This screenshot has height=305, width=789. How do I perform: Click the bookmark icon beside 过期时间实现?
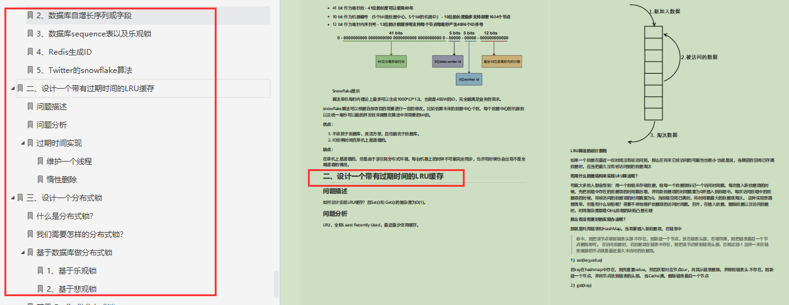[x=30, y=143]
